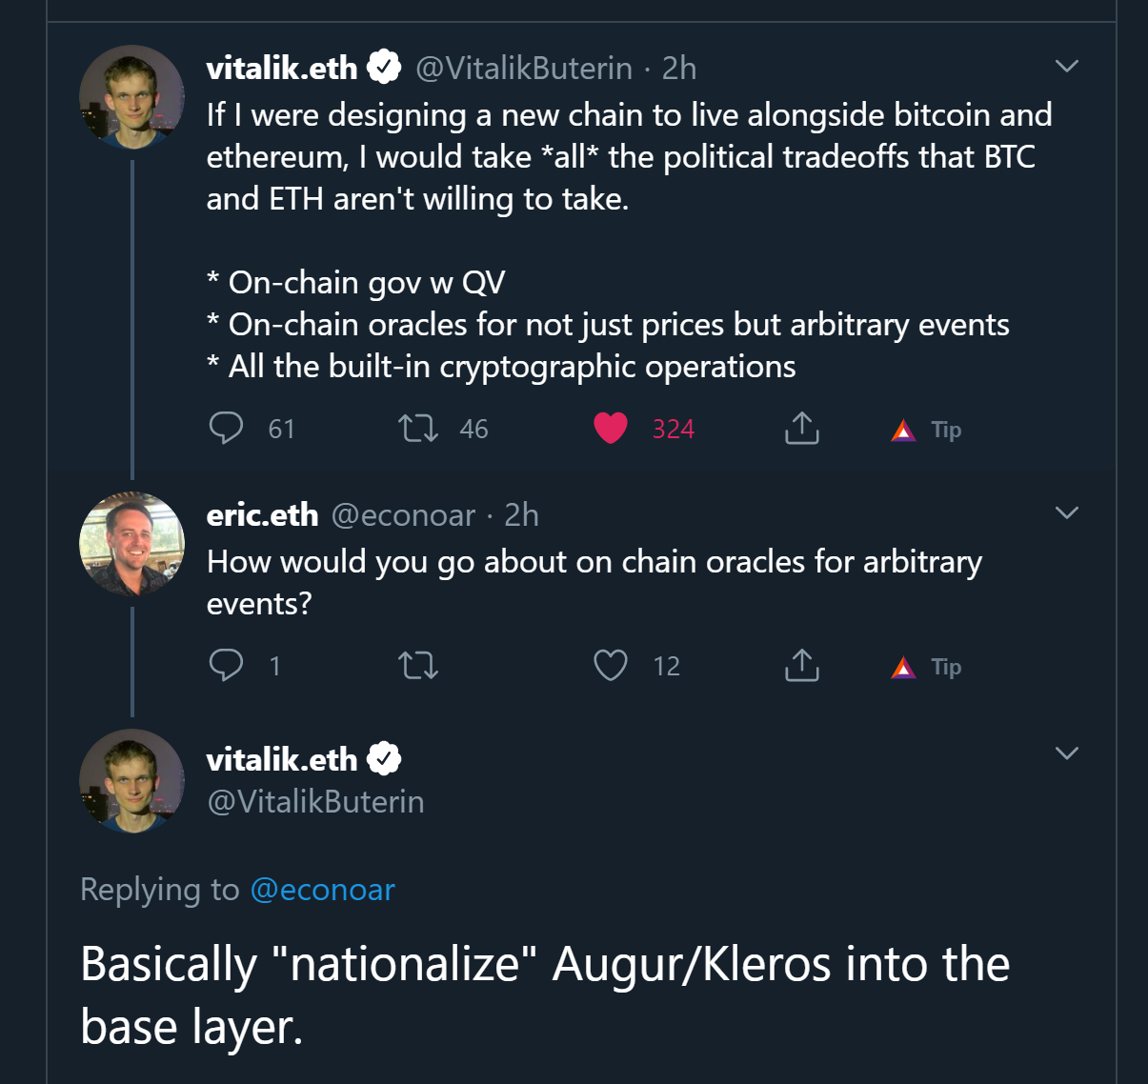
Task: Open the chevron menu on eric.eth's tweet
Action: click(x=1067, y=512)
